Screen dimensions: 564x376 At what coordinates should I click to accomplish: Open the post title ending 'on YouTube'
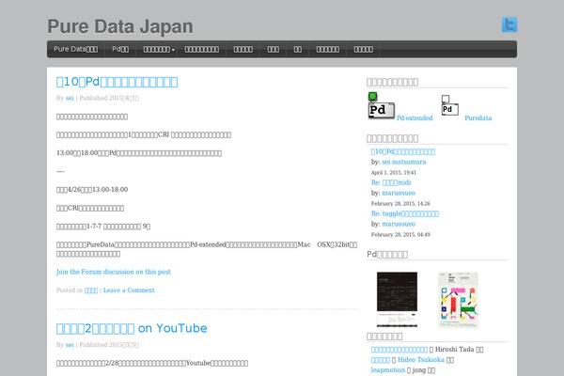132,328
